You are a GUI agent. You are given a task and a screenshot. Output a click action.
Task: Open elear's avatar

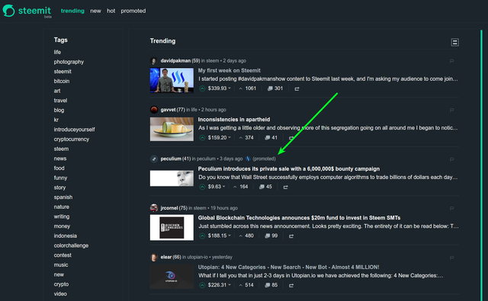point(154,257)
